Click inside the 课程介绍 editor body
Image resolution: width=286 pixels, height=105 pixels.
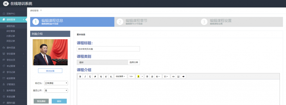[x=178, y=92]
